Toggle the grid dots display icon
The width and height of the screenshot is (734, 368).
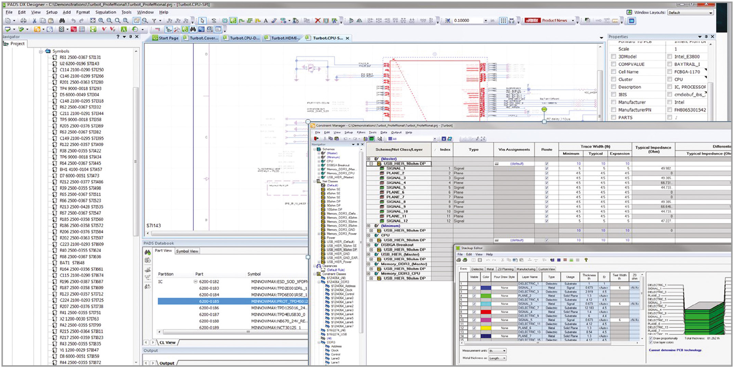503,21
